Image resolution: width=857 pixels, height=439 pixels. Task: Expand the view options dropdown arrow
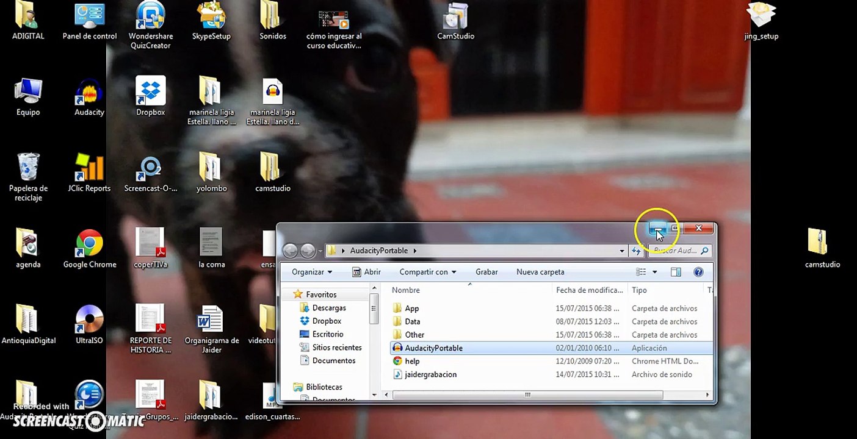[654, 272]
